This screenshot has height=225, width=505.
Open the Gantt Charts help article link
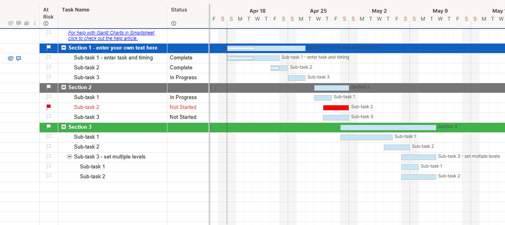tap(111, 36)
